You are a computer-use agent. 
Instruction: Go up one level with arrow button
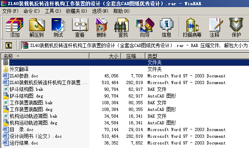pos(9,45)
